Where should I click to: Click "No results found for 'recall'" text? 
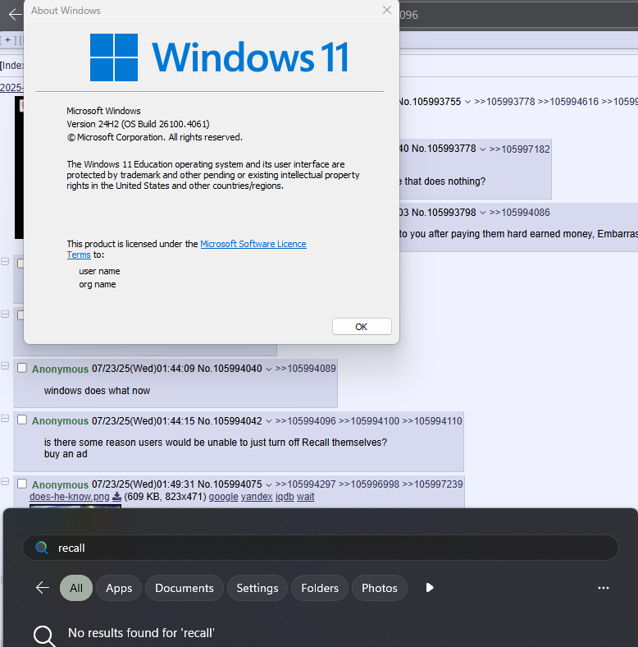pyautogui.click(x=141, y=632)
